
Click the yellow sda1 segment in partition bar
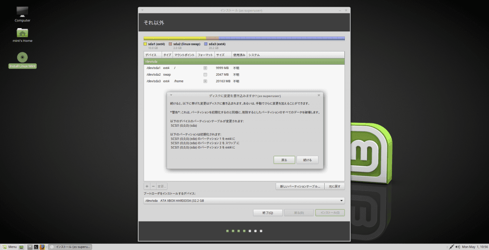pos(175,38)
